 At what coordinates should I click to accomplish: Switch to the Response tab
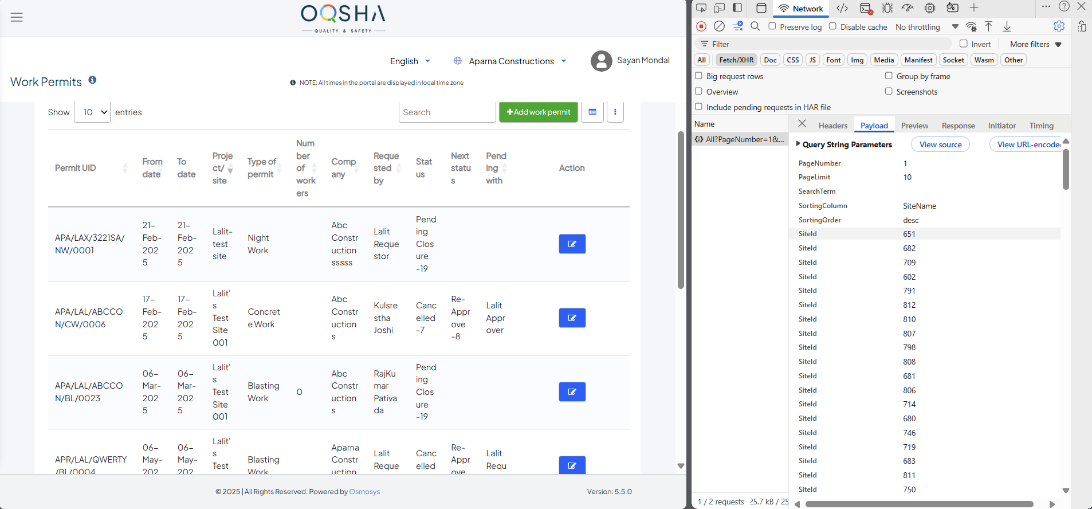[958, 126]
